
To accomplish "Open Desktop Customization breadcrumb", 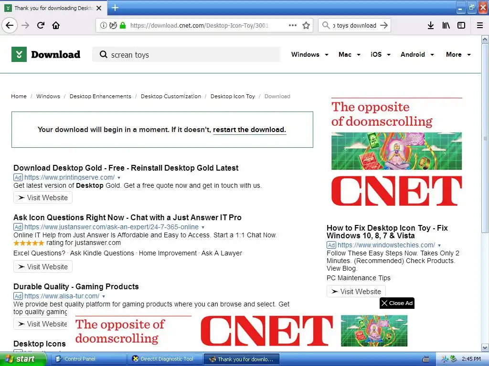I will click(x=171, y=96).
